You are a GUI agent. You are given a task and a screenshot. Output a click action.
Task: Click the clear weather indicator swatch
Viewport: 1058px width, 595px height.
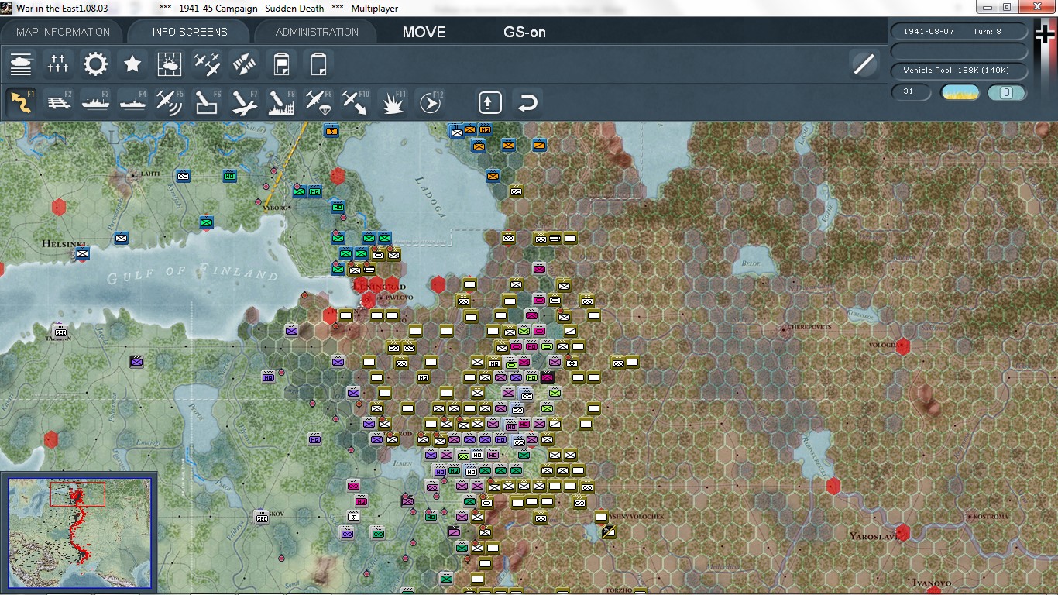(x=959, y=92)
